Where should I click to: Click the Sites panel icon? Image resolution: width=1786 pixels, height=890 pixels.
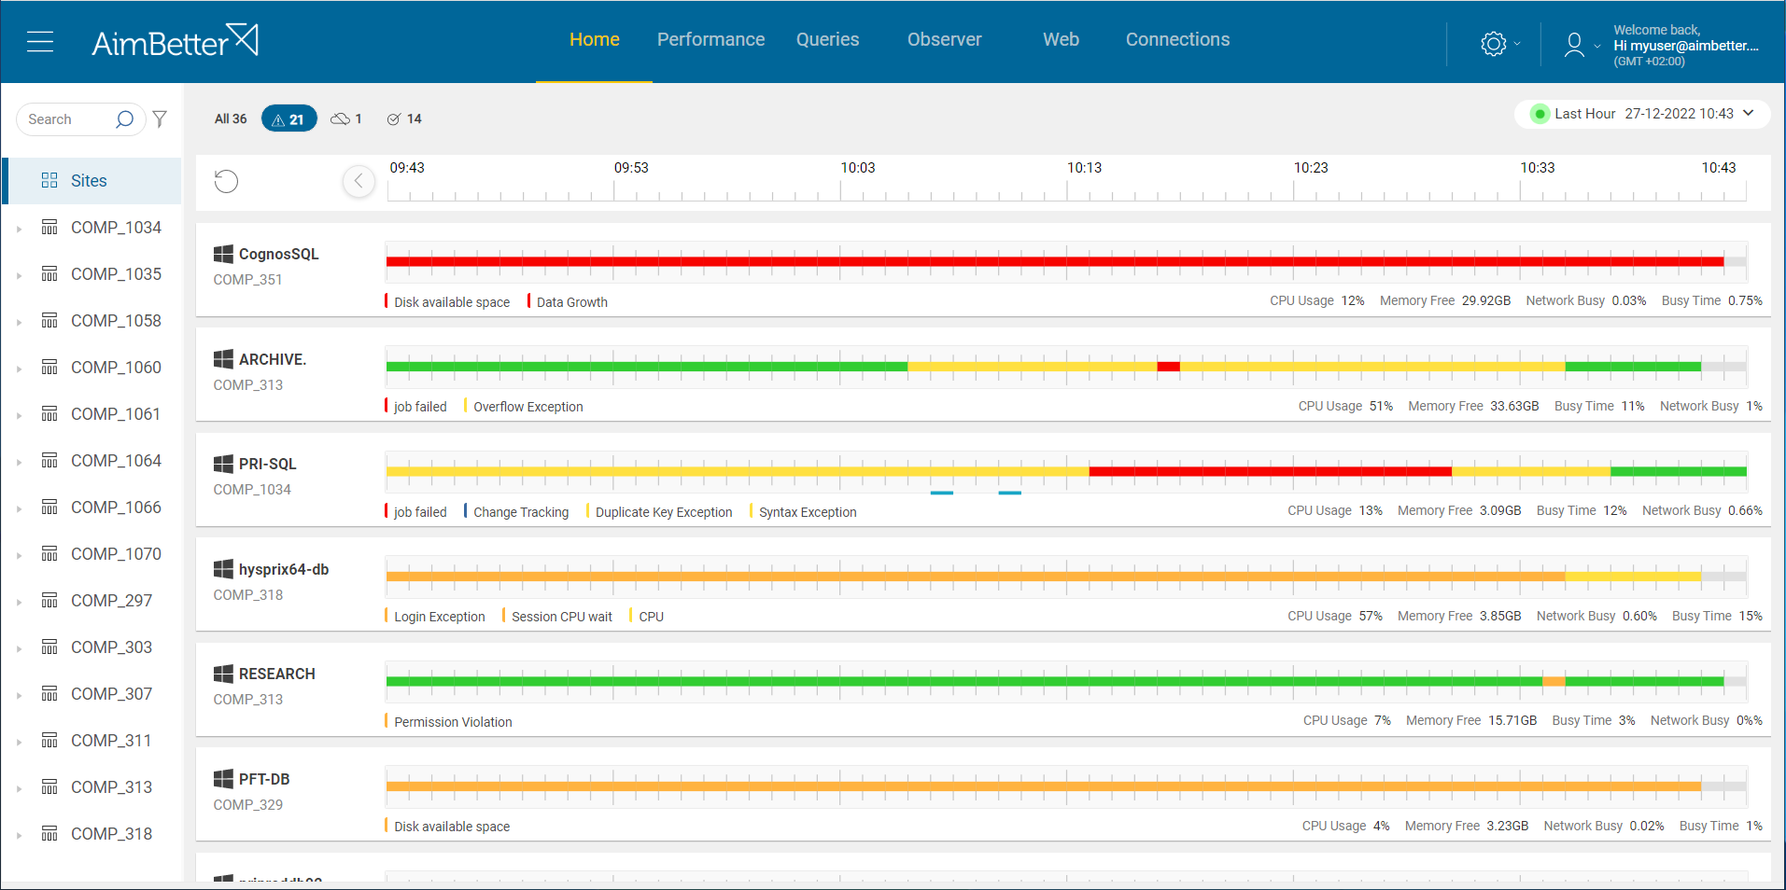click(49, 180)
